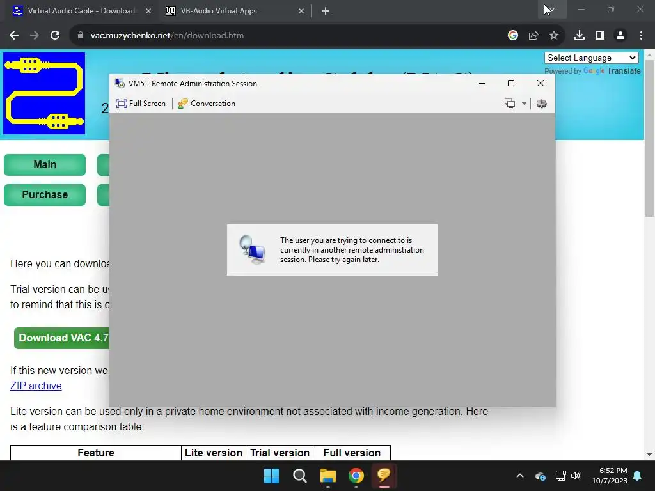Click the scrollbar down arrow

coord(649,455)
